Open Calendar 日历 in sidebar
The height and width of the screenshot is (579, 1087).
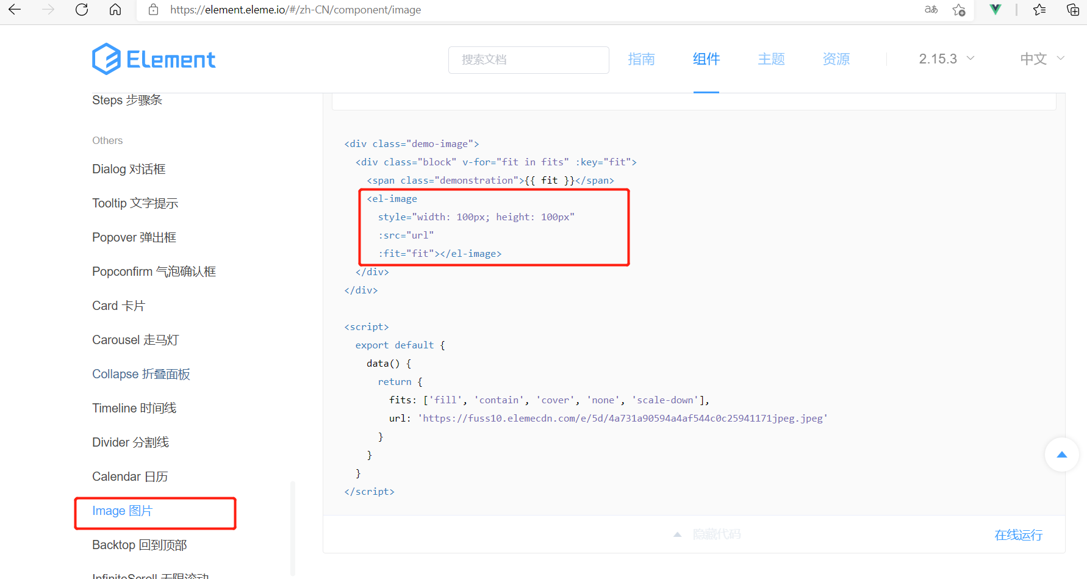(130, 477)
